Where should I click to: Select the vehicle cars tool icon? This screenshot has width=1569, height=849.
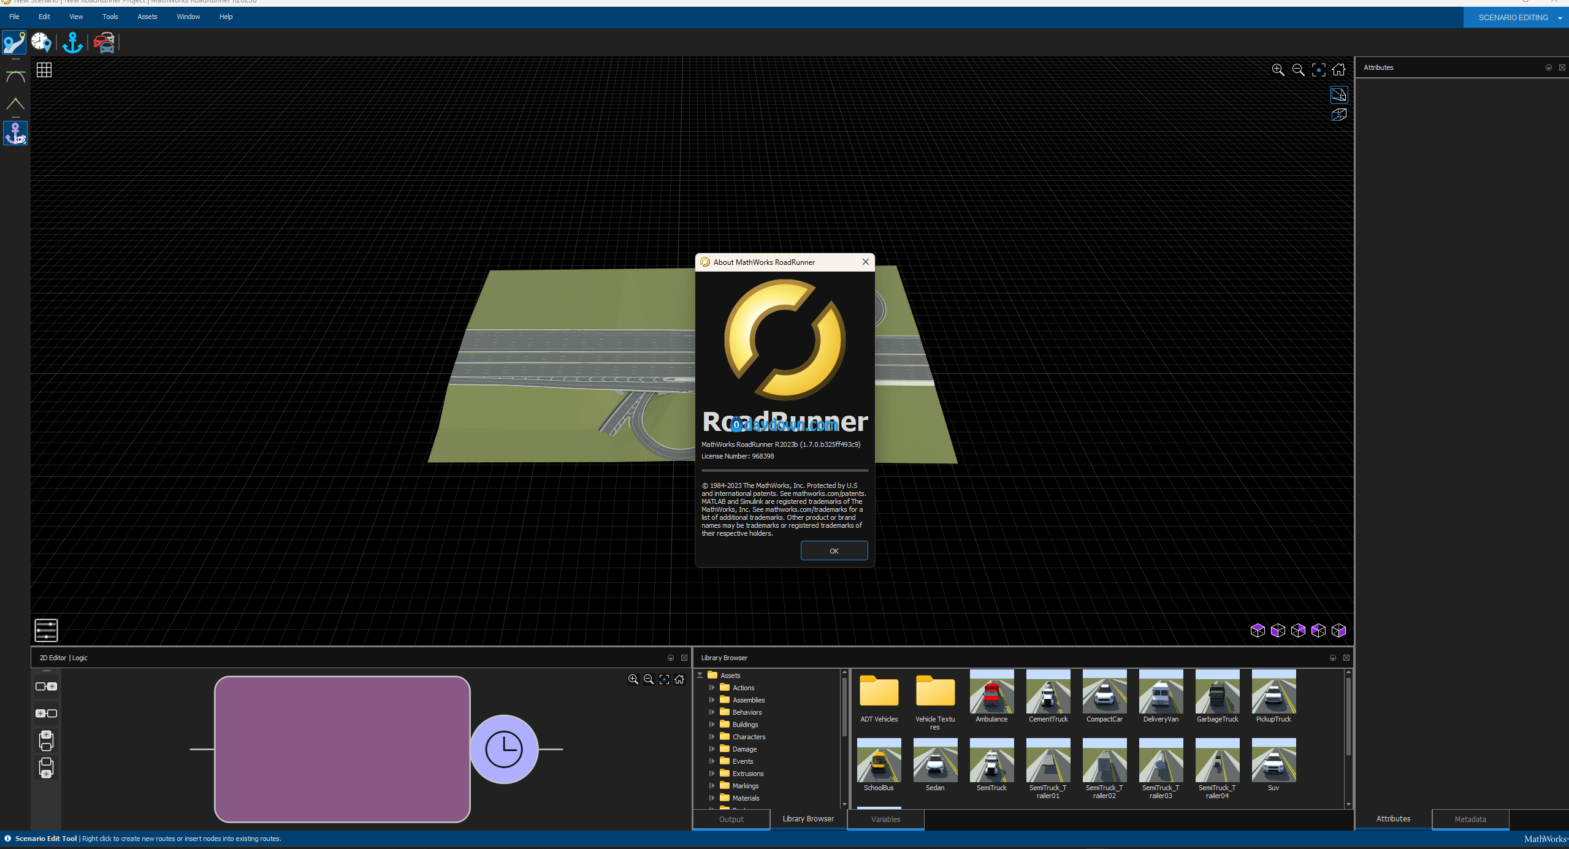[105, 43]
